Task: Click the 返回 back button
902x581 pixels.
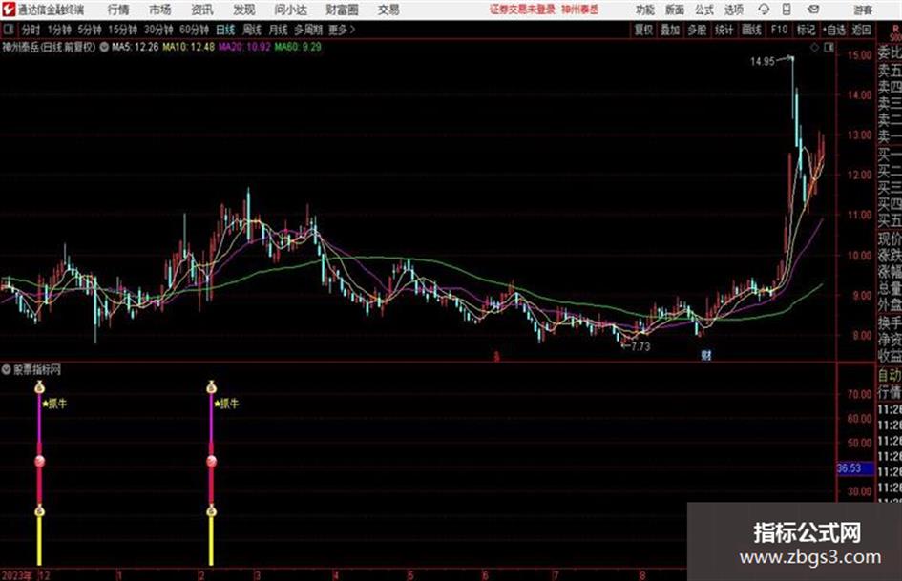Action: click(862, 30)
